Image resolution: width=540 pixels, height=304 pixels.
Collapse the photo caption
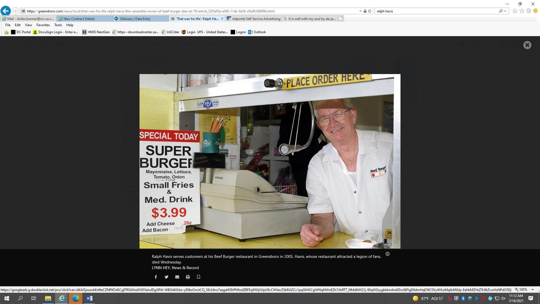388,254
